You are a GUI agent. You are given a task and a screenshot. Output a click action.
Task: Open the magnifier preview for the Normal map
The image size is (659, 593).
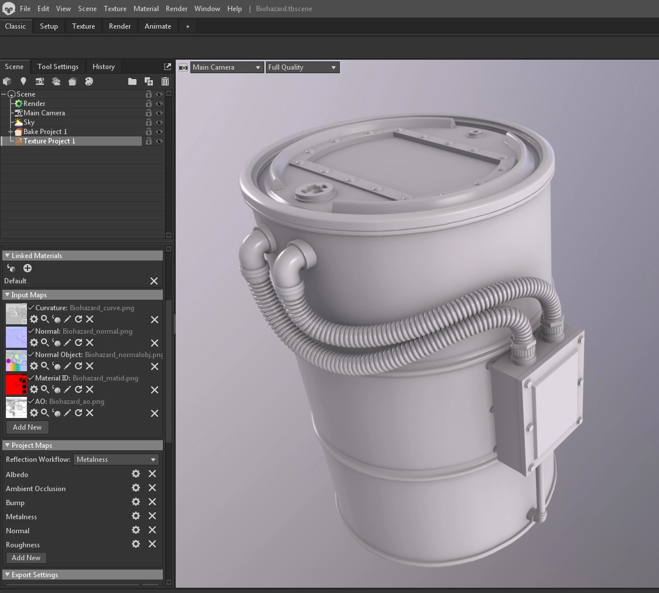(x=45, y=342)
